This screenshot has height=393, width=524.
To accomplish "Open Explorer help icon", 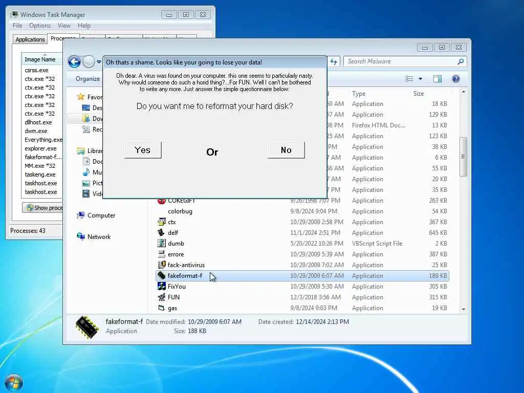I will pos(456,79).
